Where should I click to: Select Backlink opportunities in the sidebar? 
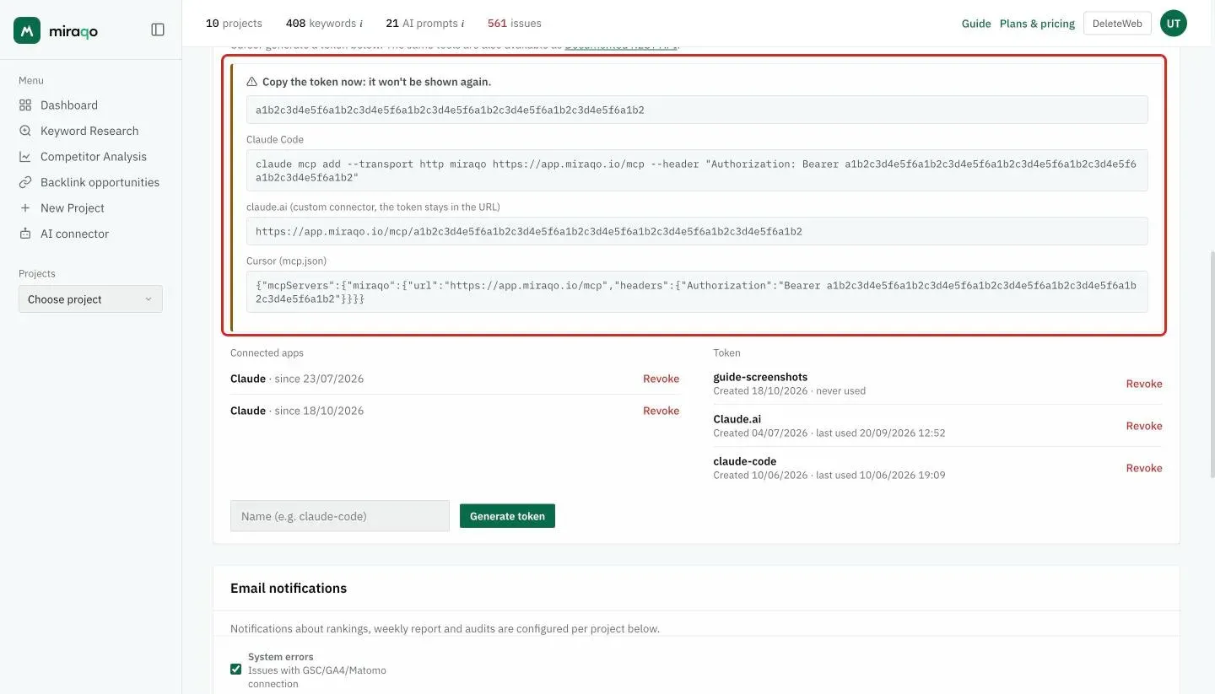[x=100, y=182]
